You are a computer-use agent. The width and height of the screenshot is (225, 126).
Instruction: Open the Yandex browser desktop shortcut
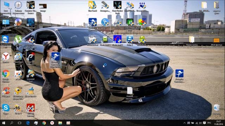click(6, 56)
